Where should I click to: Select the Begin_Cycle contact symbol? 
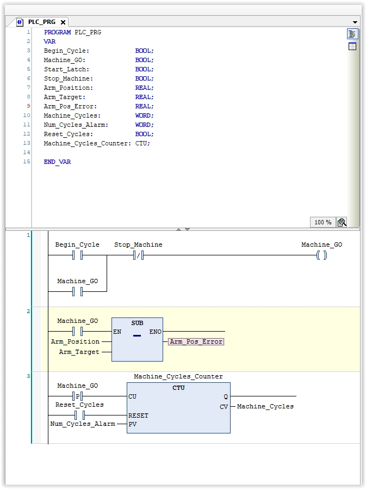click(77, 255)
